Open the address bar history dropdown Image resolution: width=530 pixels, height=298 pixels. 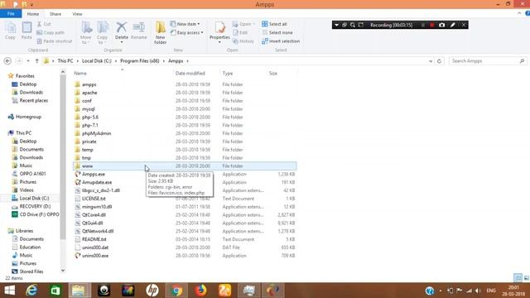tap(431, 61)
